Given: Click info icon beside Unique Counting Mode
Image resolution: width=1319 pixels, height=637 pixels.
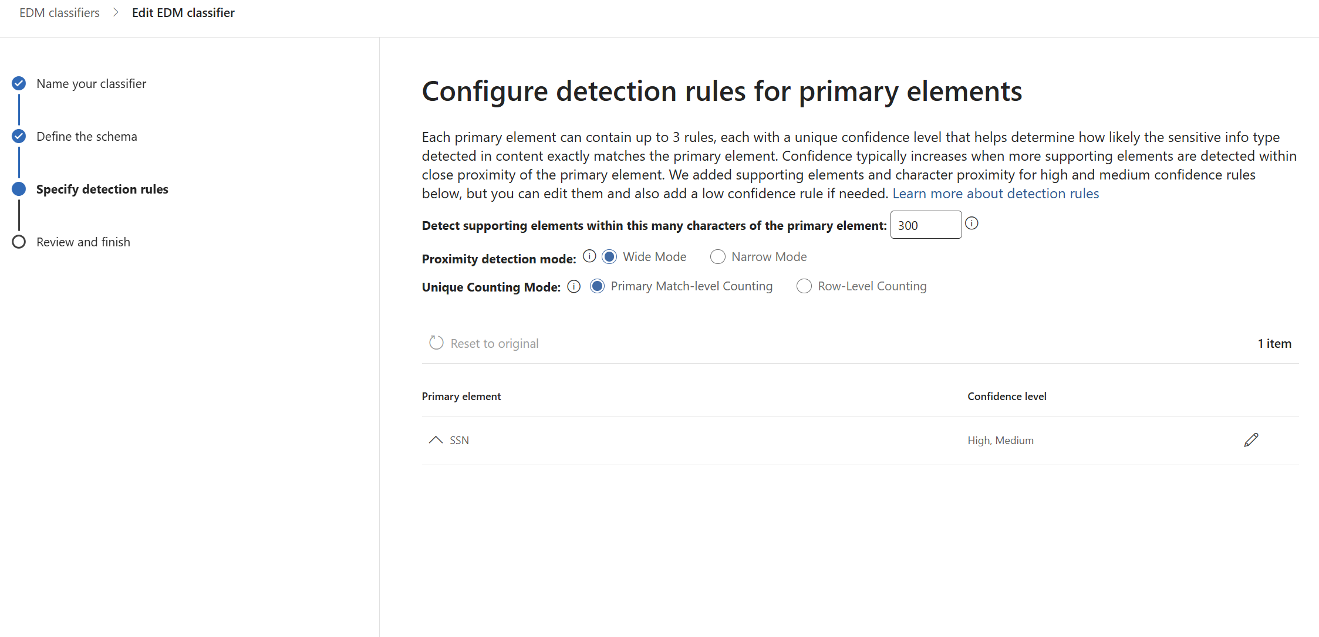Looking at the screenshot, I should coord(574,286).
